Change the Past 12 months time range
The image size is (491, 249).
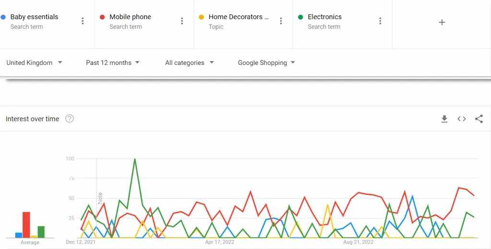[x=113, y=63]
